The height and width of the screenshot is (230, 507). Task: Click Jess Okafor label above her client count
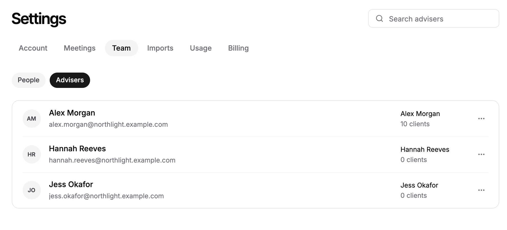(x=419, y=185)
